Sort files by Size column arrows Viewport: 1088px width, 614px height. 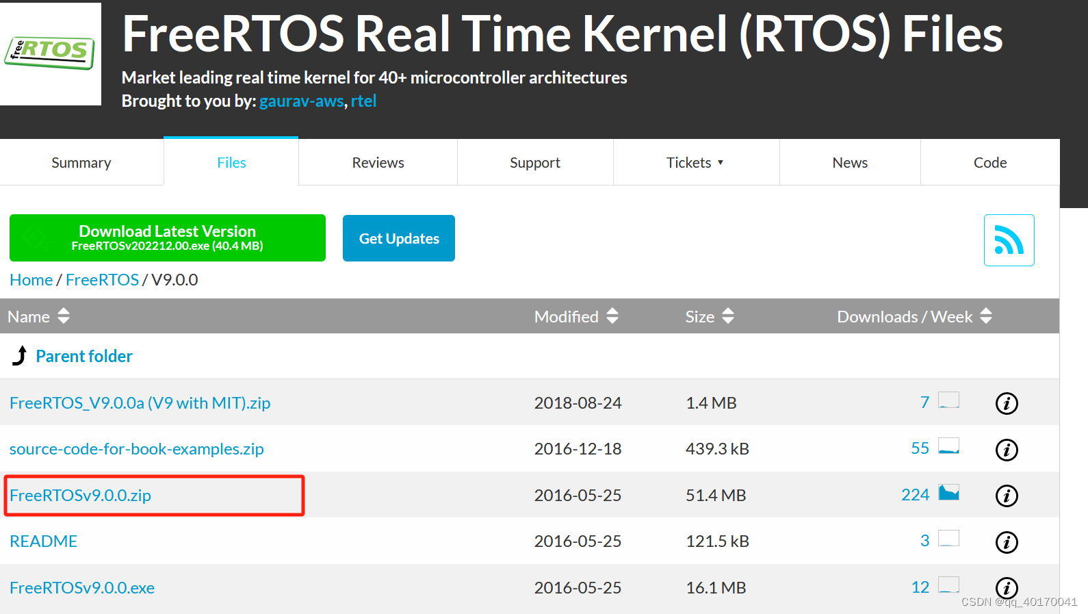click(x=728, y=316)
